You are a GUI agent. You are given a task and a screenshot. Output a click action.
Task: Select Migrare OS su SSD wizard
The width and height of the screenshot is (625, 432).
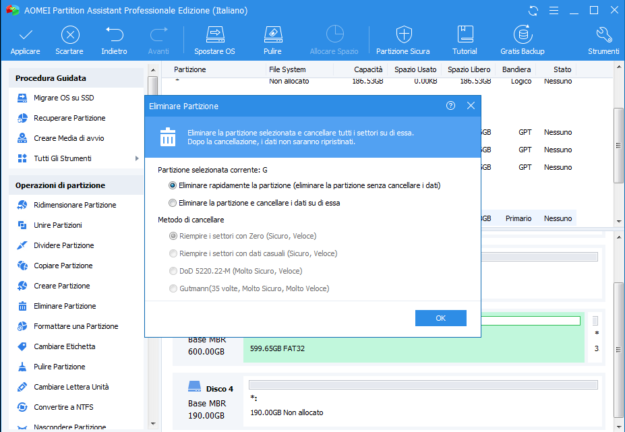[x=63, y=98]
